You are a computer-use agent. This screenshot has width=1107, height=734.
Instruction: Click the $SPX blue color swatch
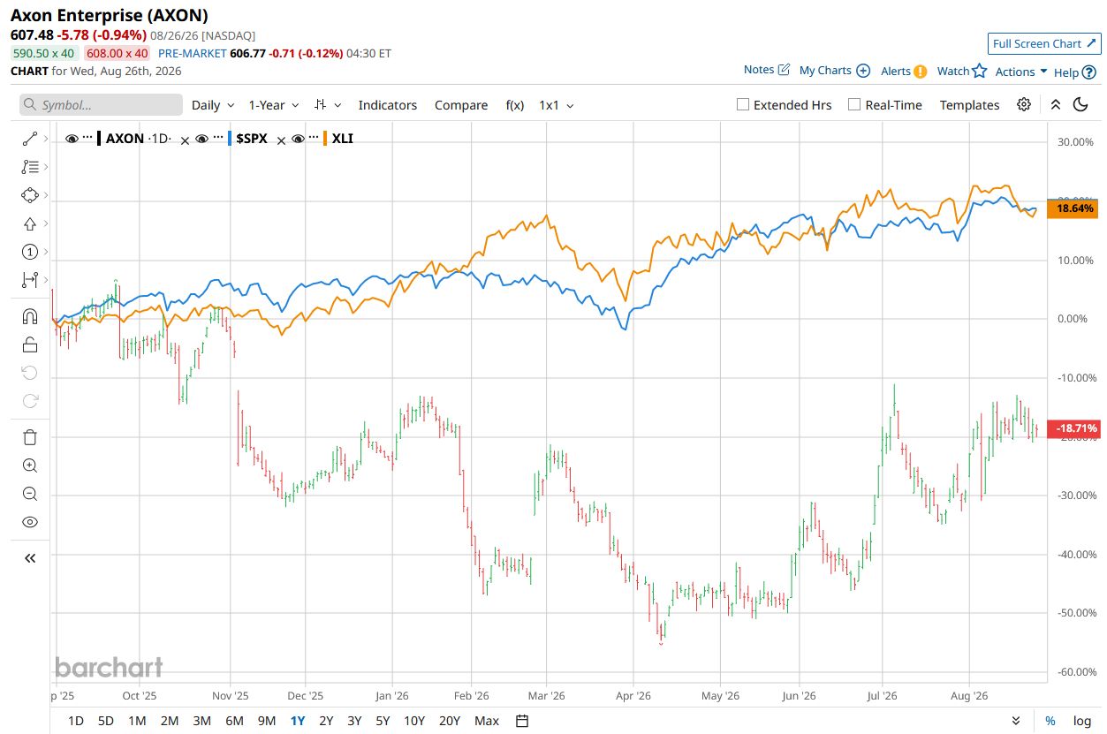tap(230, 139)
